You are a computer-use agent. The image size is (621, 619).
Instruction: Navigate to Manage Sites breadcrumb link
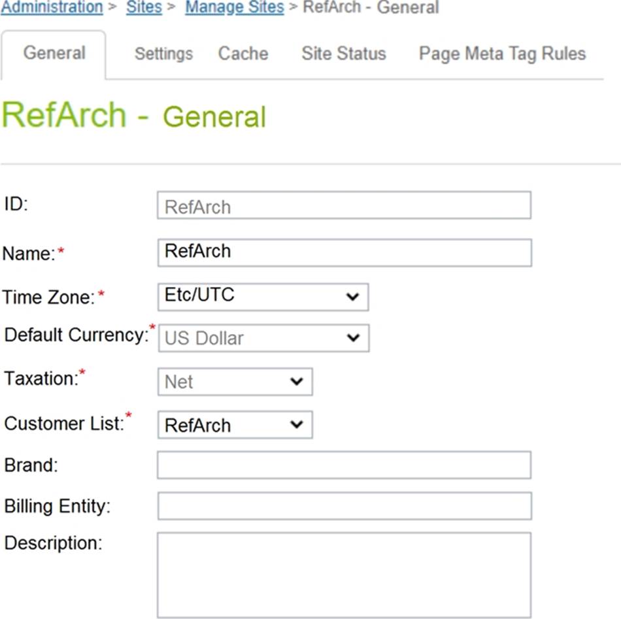235,8
